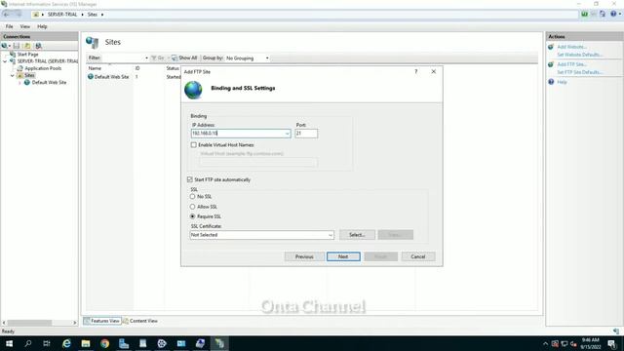Screen dimensions: 624x351
Task: Select the Require SSL radio button
Action: [193, 216]
